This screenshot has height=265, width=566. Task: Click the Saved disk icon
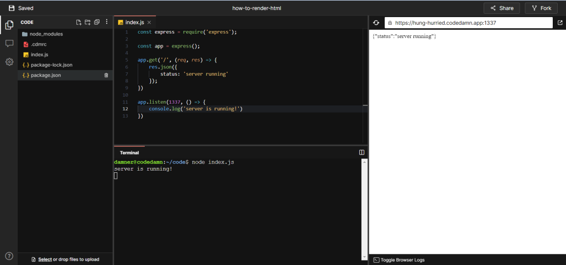coord(12,8)
